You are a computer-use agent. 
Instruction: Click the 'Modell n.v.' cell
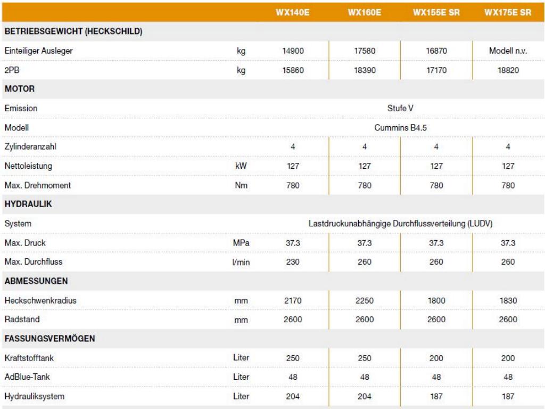(x=507, y=51)
